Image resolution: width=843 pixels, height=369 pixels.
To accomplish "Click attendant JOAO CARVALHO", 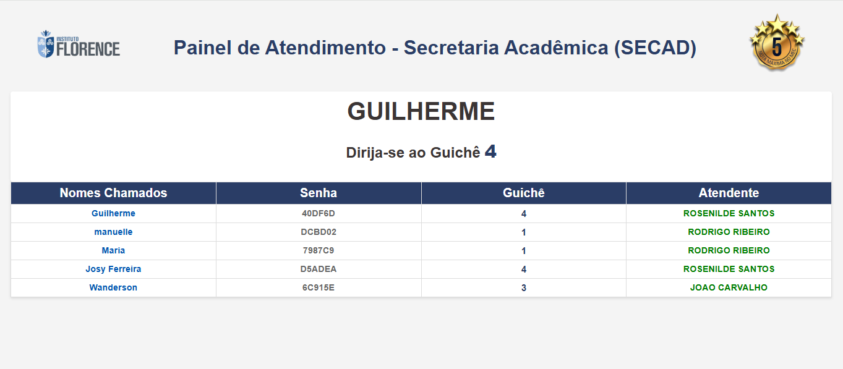I will point(729,287).
